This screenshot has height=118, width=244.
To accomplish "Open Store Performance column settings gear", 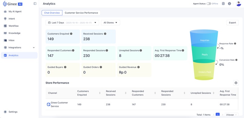I will tap(236, 83).
